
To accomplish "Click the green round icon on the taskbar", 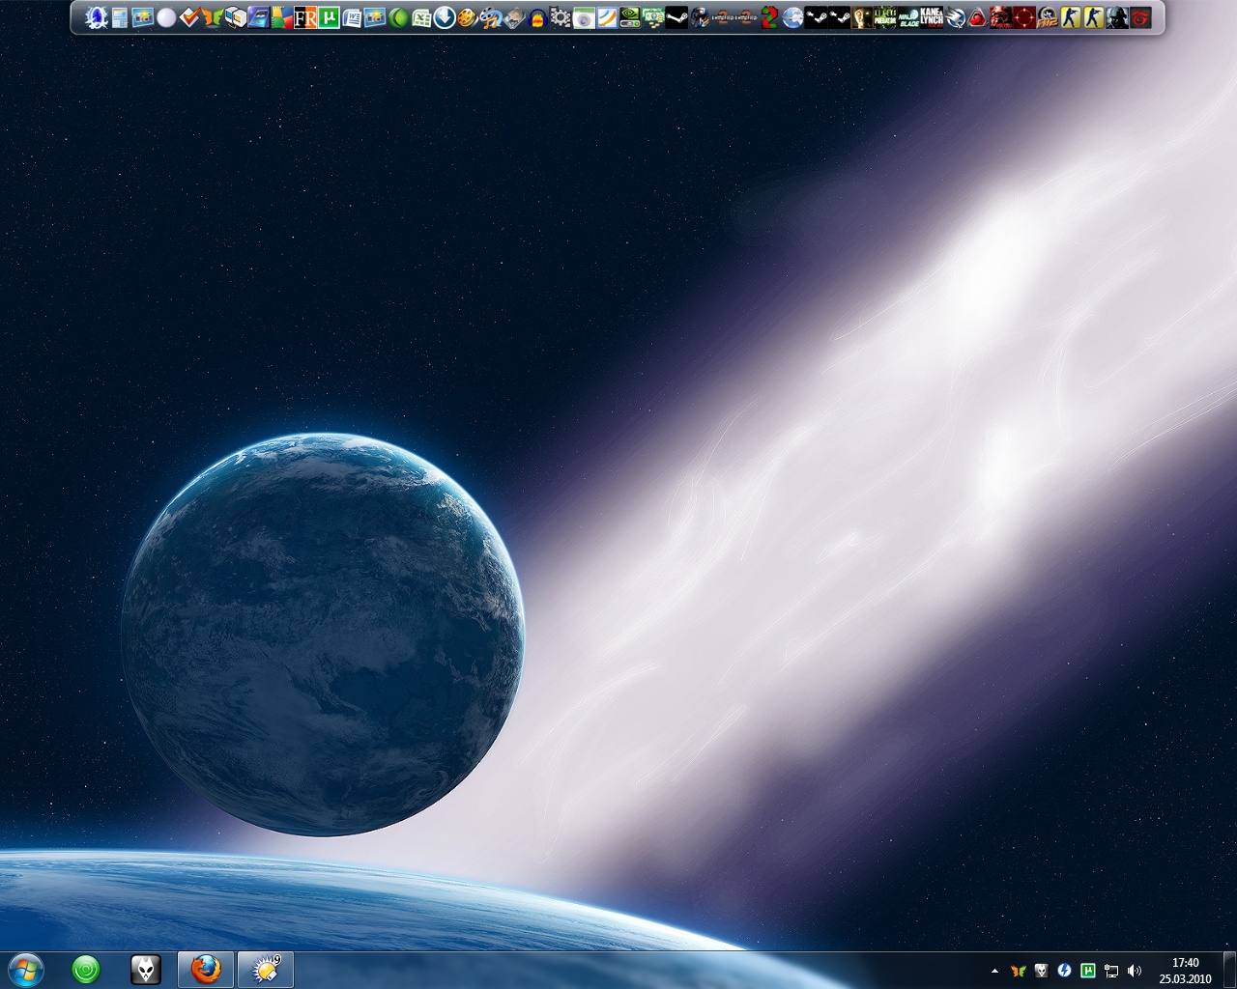I will tap(86, 970).
